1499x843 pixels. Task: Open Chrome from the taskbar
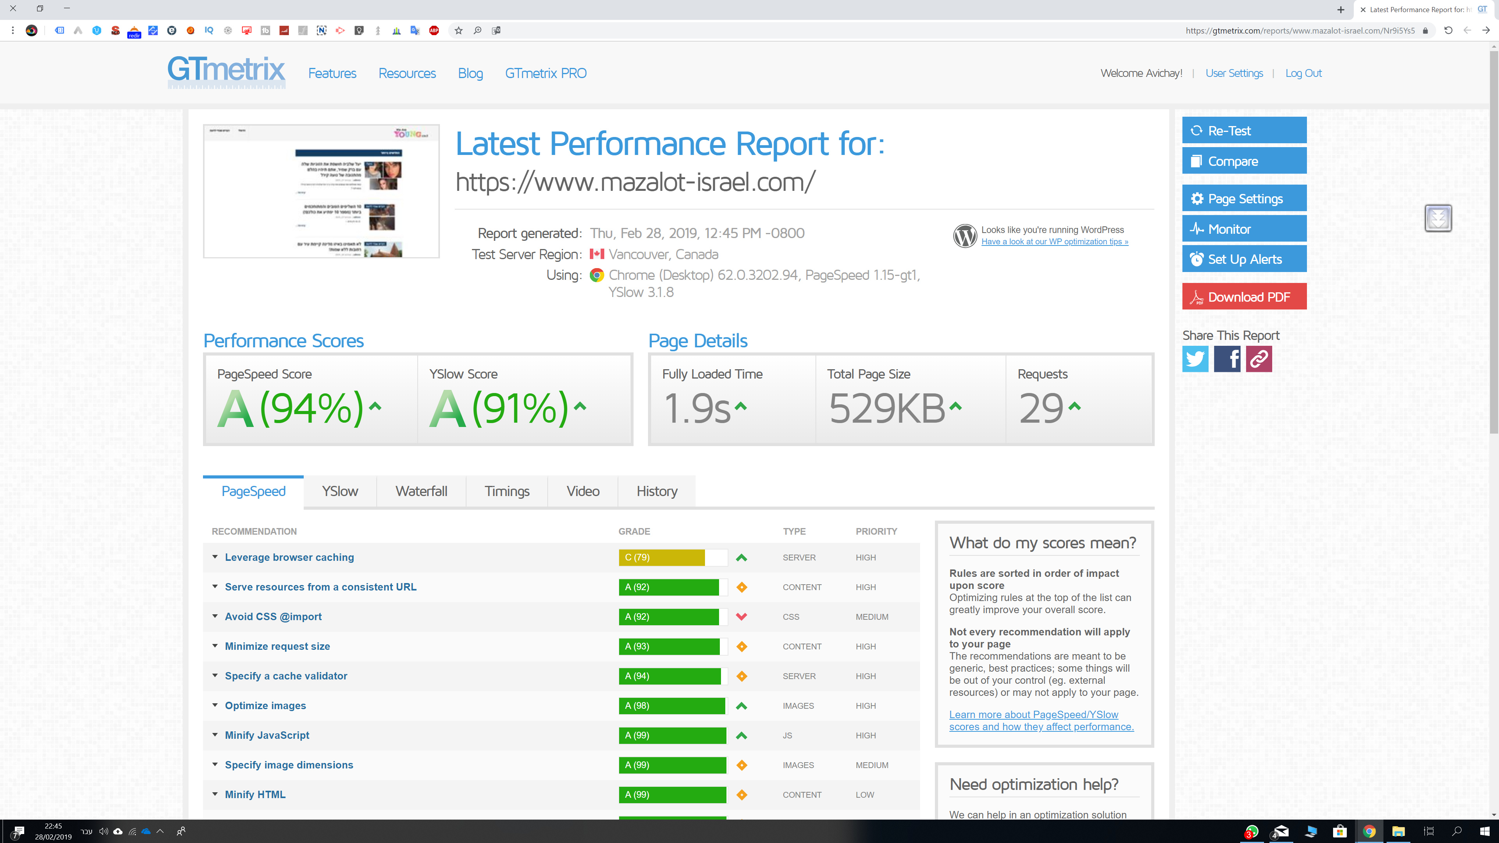click(x=1369, y=831)
